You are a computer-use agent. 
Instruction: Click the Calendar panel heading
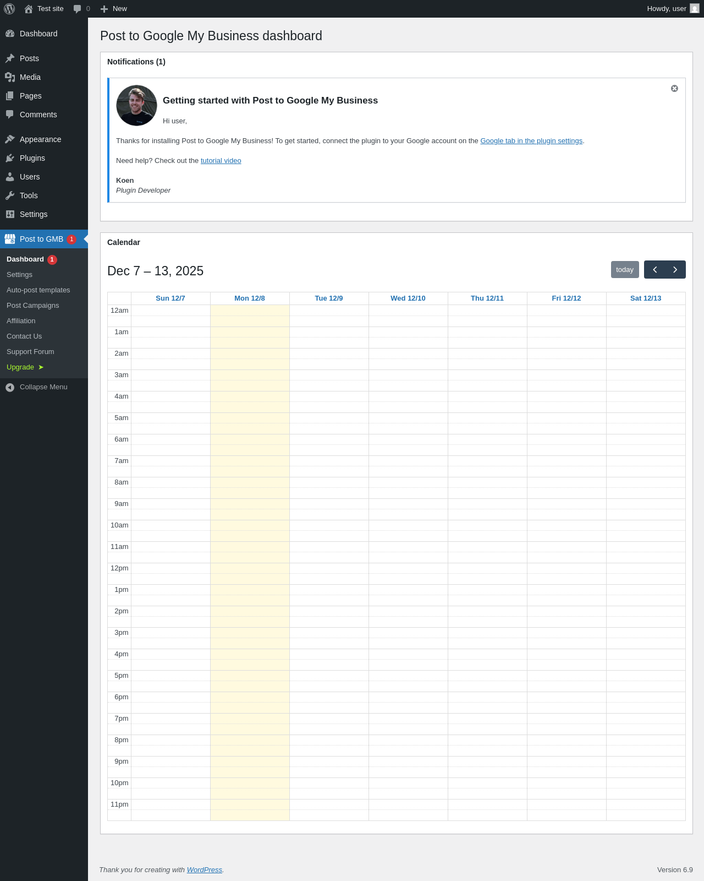[x=124, y=242]
